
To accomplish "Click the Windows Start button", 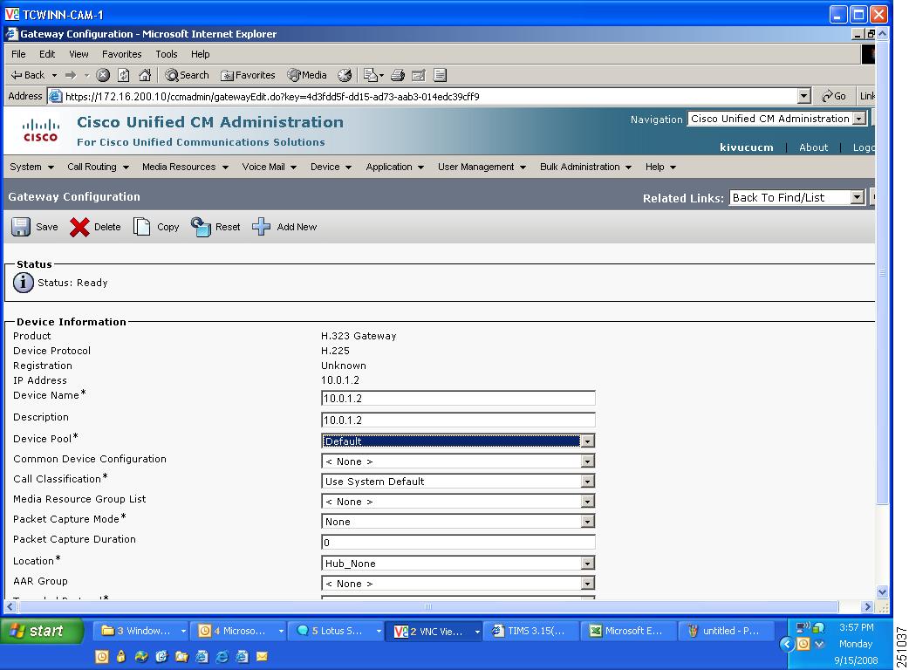I will coord(42,631).
